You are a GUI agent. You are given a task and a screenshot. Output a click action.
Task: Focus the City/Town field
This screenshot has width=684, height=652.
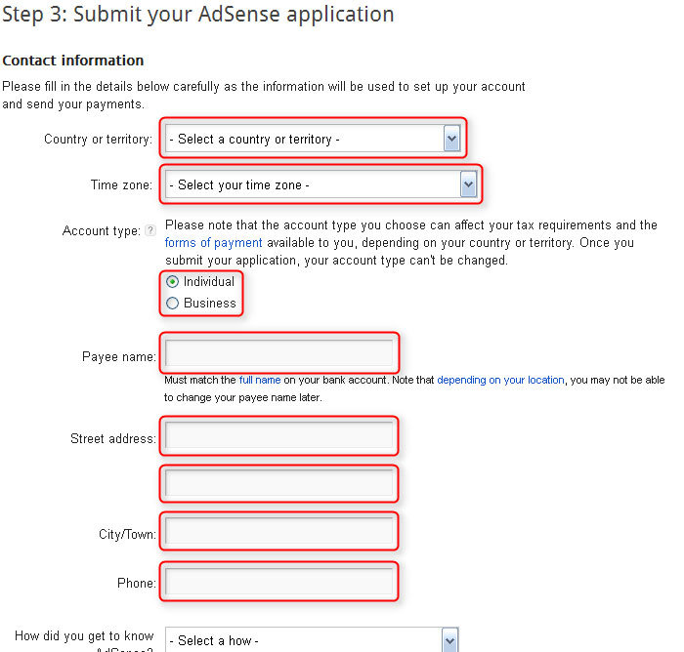coord(279,531)
